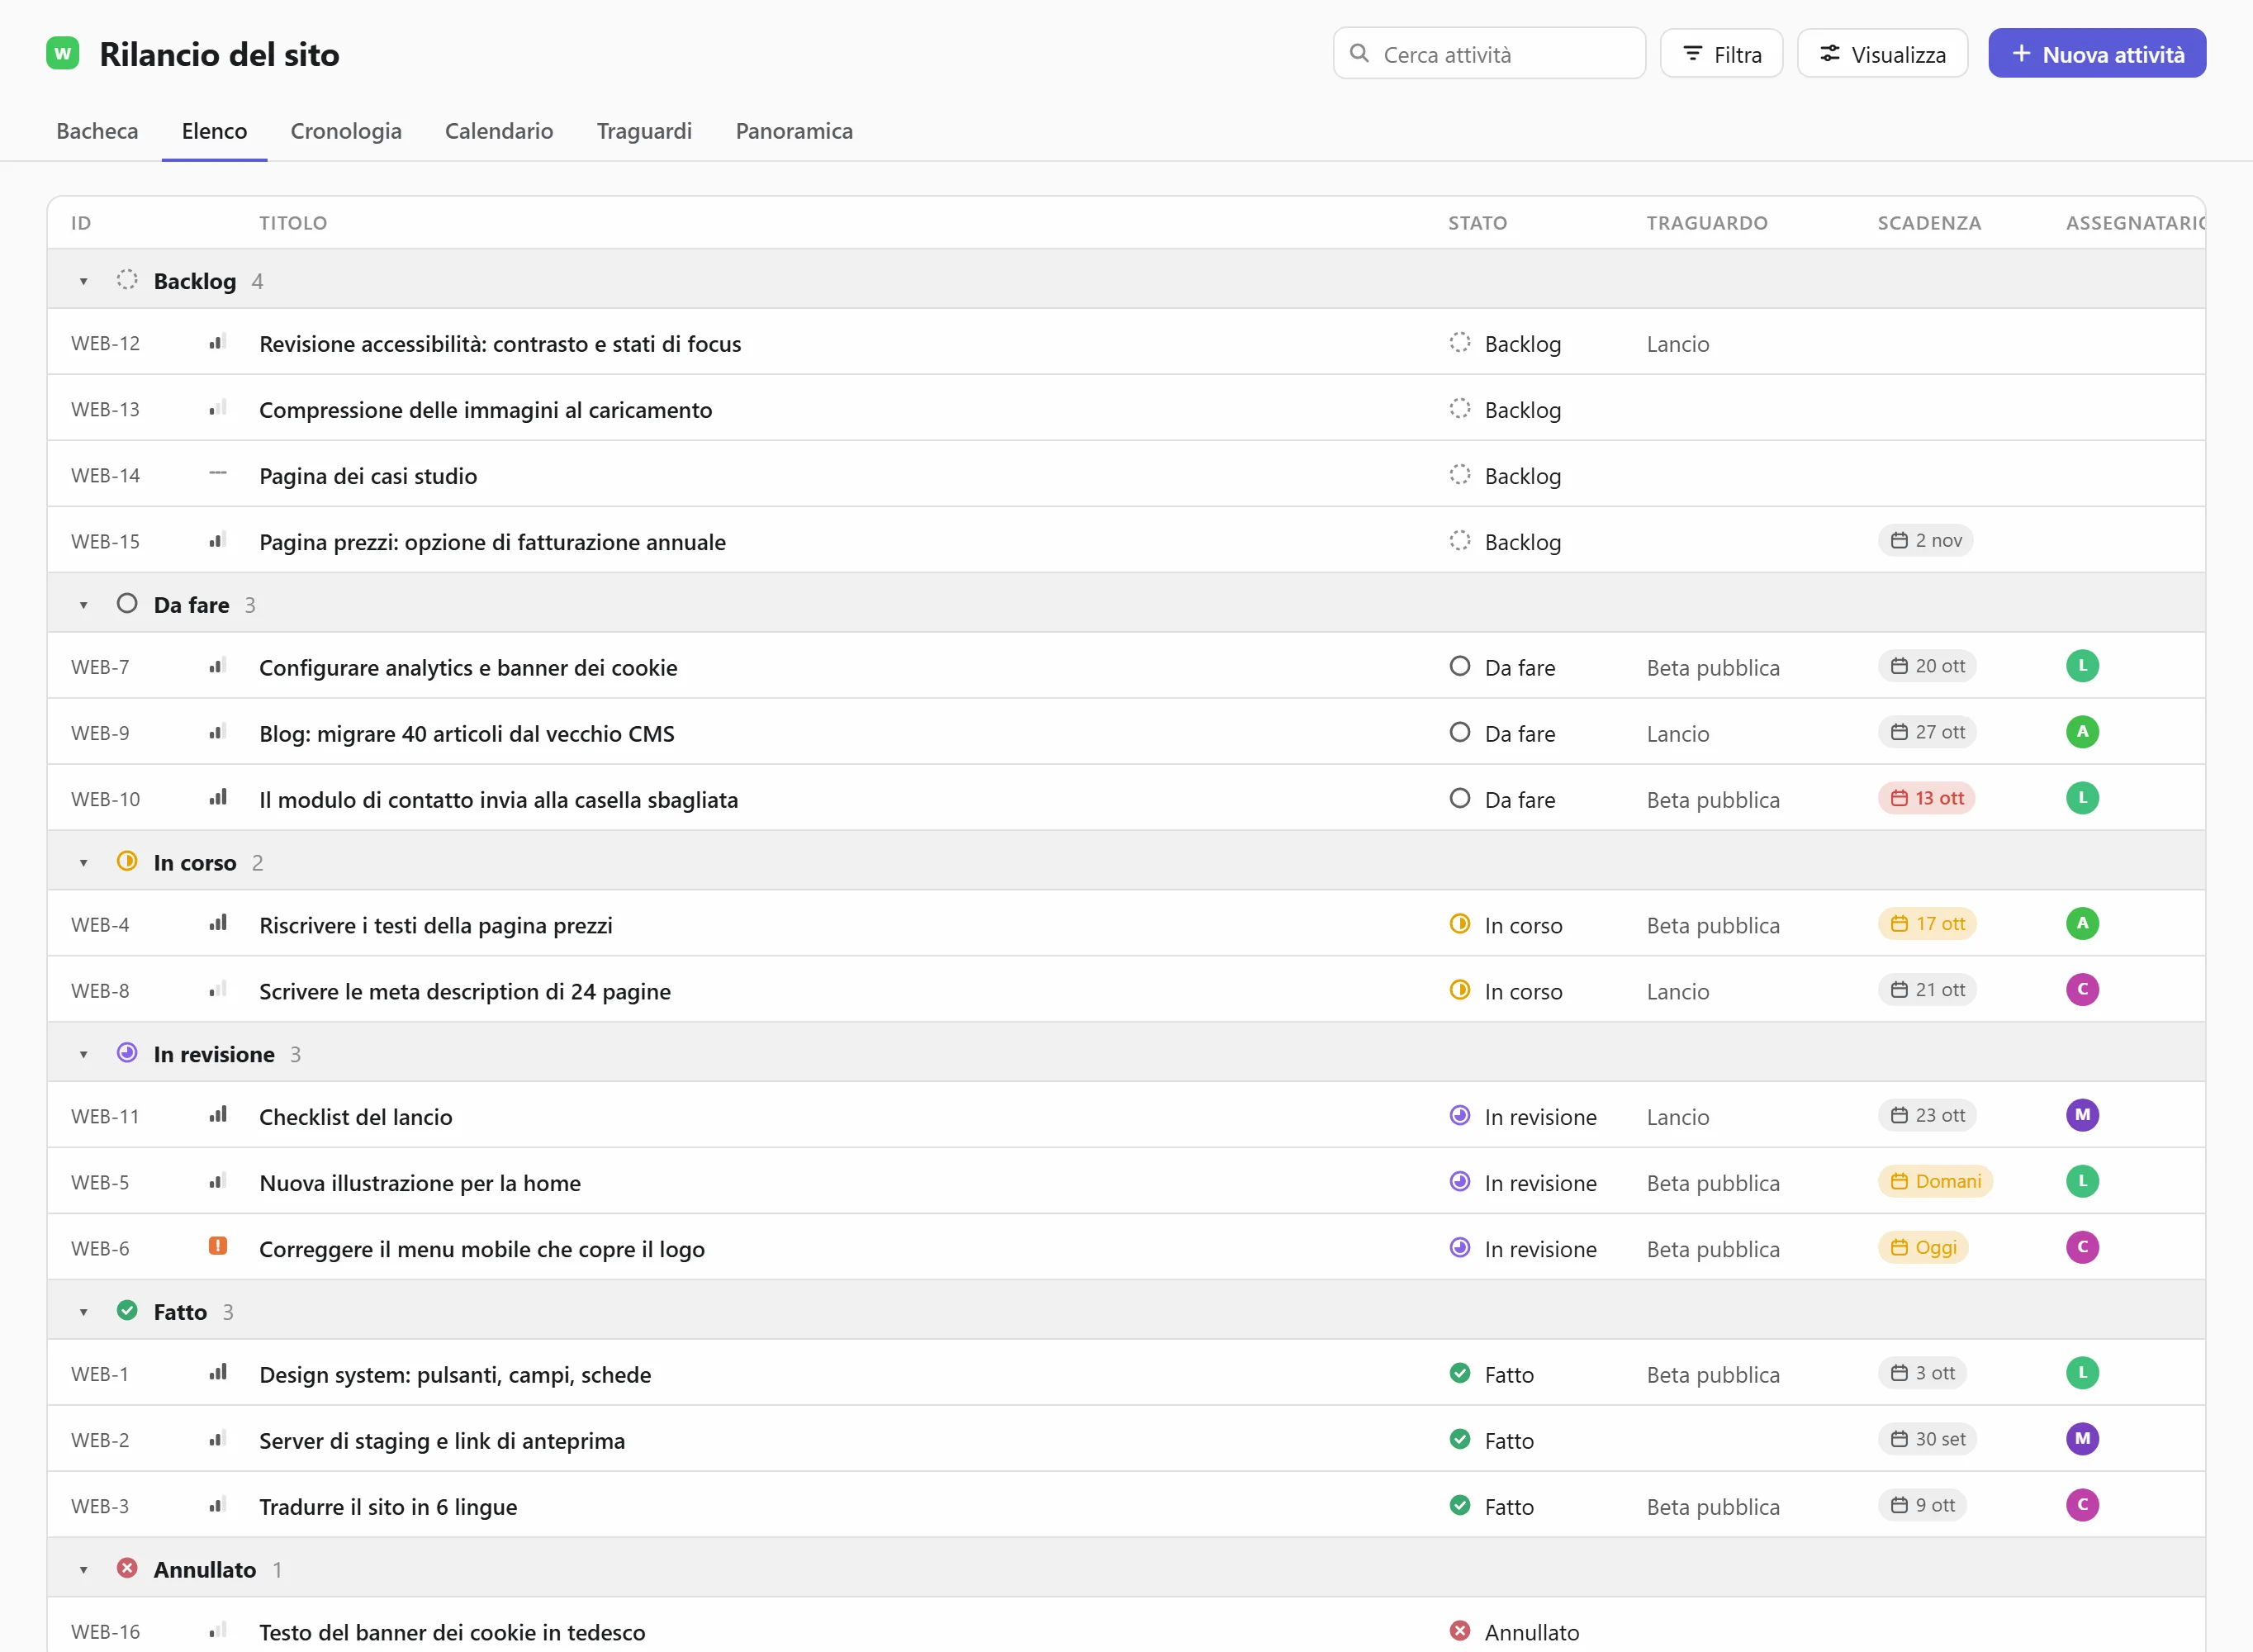Open assignee avatar M on WEB-2
The image size is (2253, 1652).
pyautogui.click(x=2083, y=1439)
